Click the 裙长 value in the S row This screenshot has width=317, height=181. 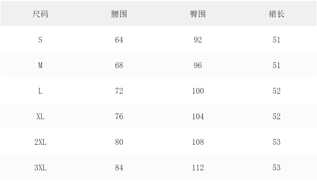[276, 40]
